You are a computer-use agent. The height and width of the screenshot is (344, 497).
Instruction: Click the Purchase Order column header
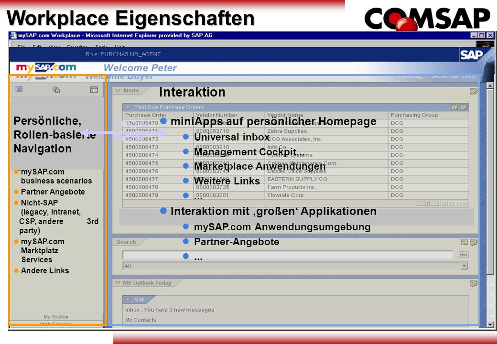point(146,115)
